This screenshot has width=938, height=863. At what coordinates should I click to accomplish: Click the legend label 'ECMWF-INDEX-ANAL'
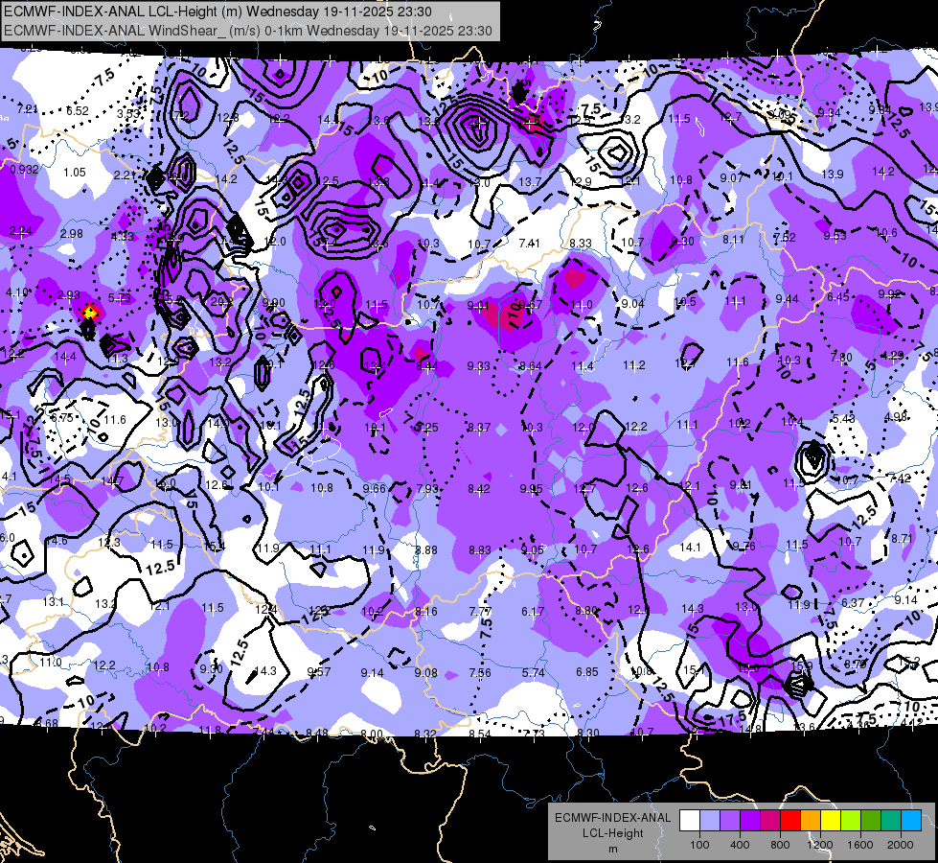[612, 818]
